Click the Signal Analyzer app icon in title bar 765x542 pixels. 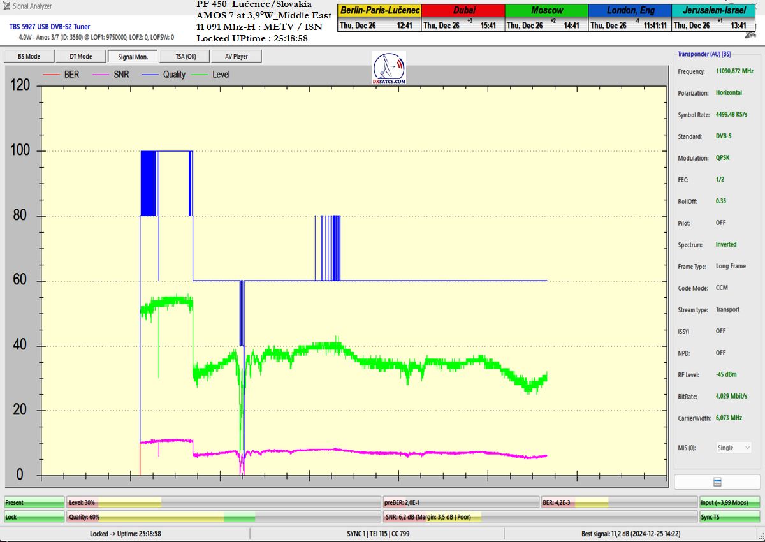[x=6, y=6]
